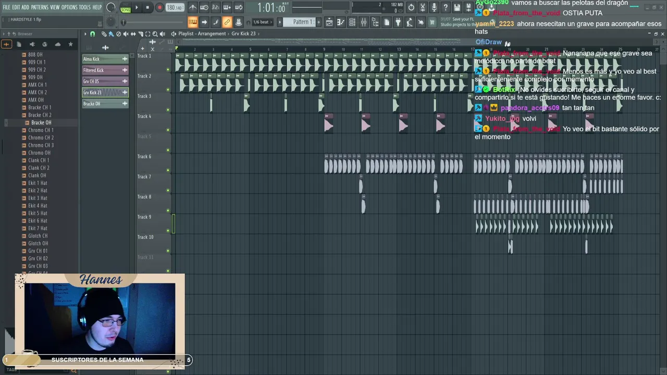Select Alma Kick in the picker
Image resolution: width=667 pixels, height=375 pixels.
pyautogui.click(x=105, y=59)
